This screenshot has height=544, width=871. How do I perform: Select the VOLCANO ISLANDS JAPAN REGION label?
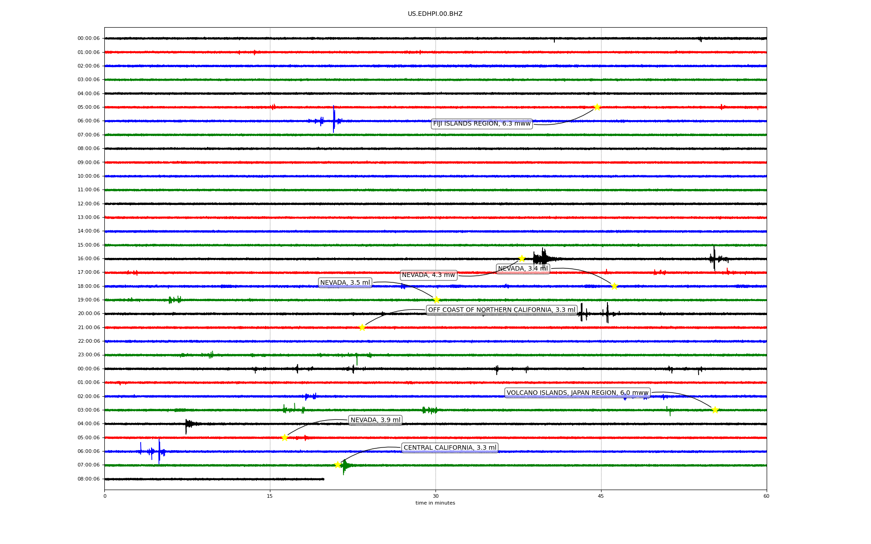pos(577,393)
